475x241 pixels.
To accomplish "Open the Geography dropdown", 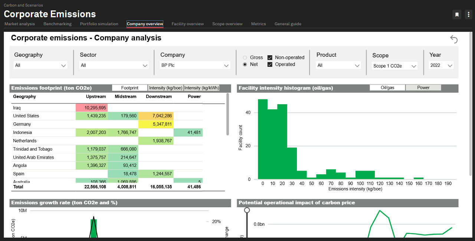I will click(40, 65).
